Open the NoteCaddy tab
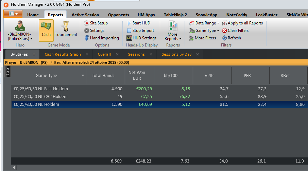308x171 pixels. (x=237, y=15)
